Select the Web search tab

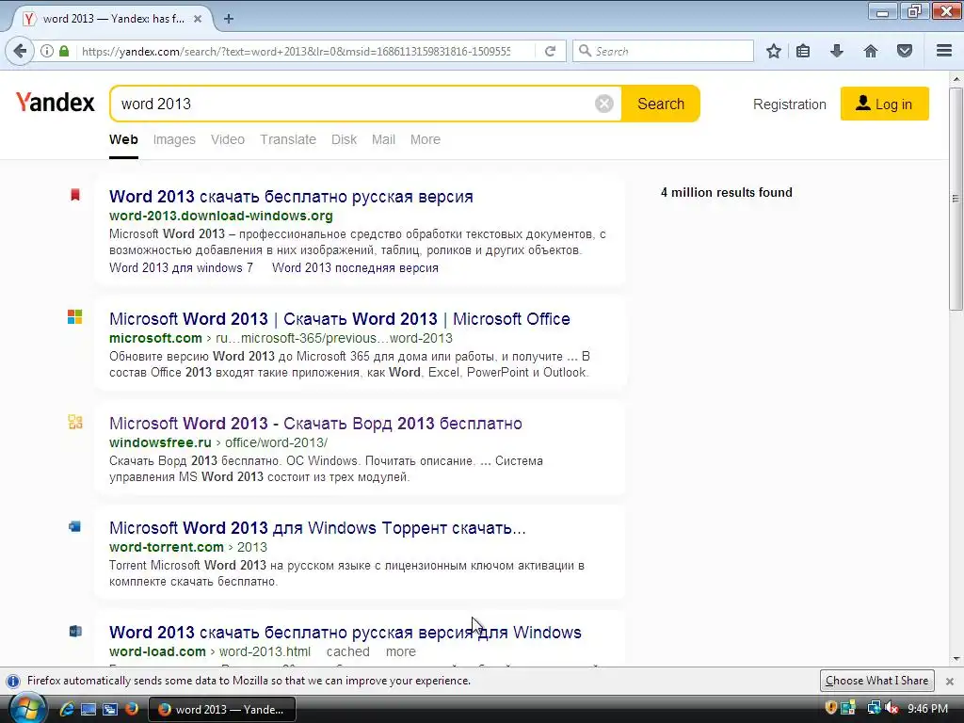tap(123, 139)
